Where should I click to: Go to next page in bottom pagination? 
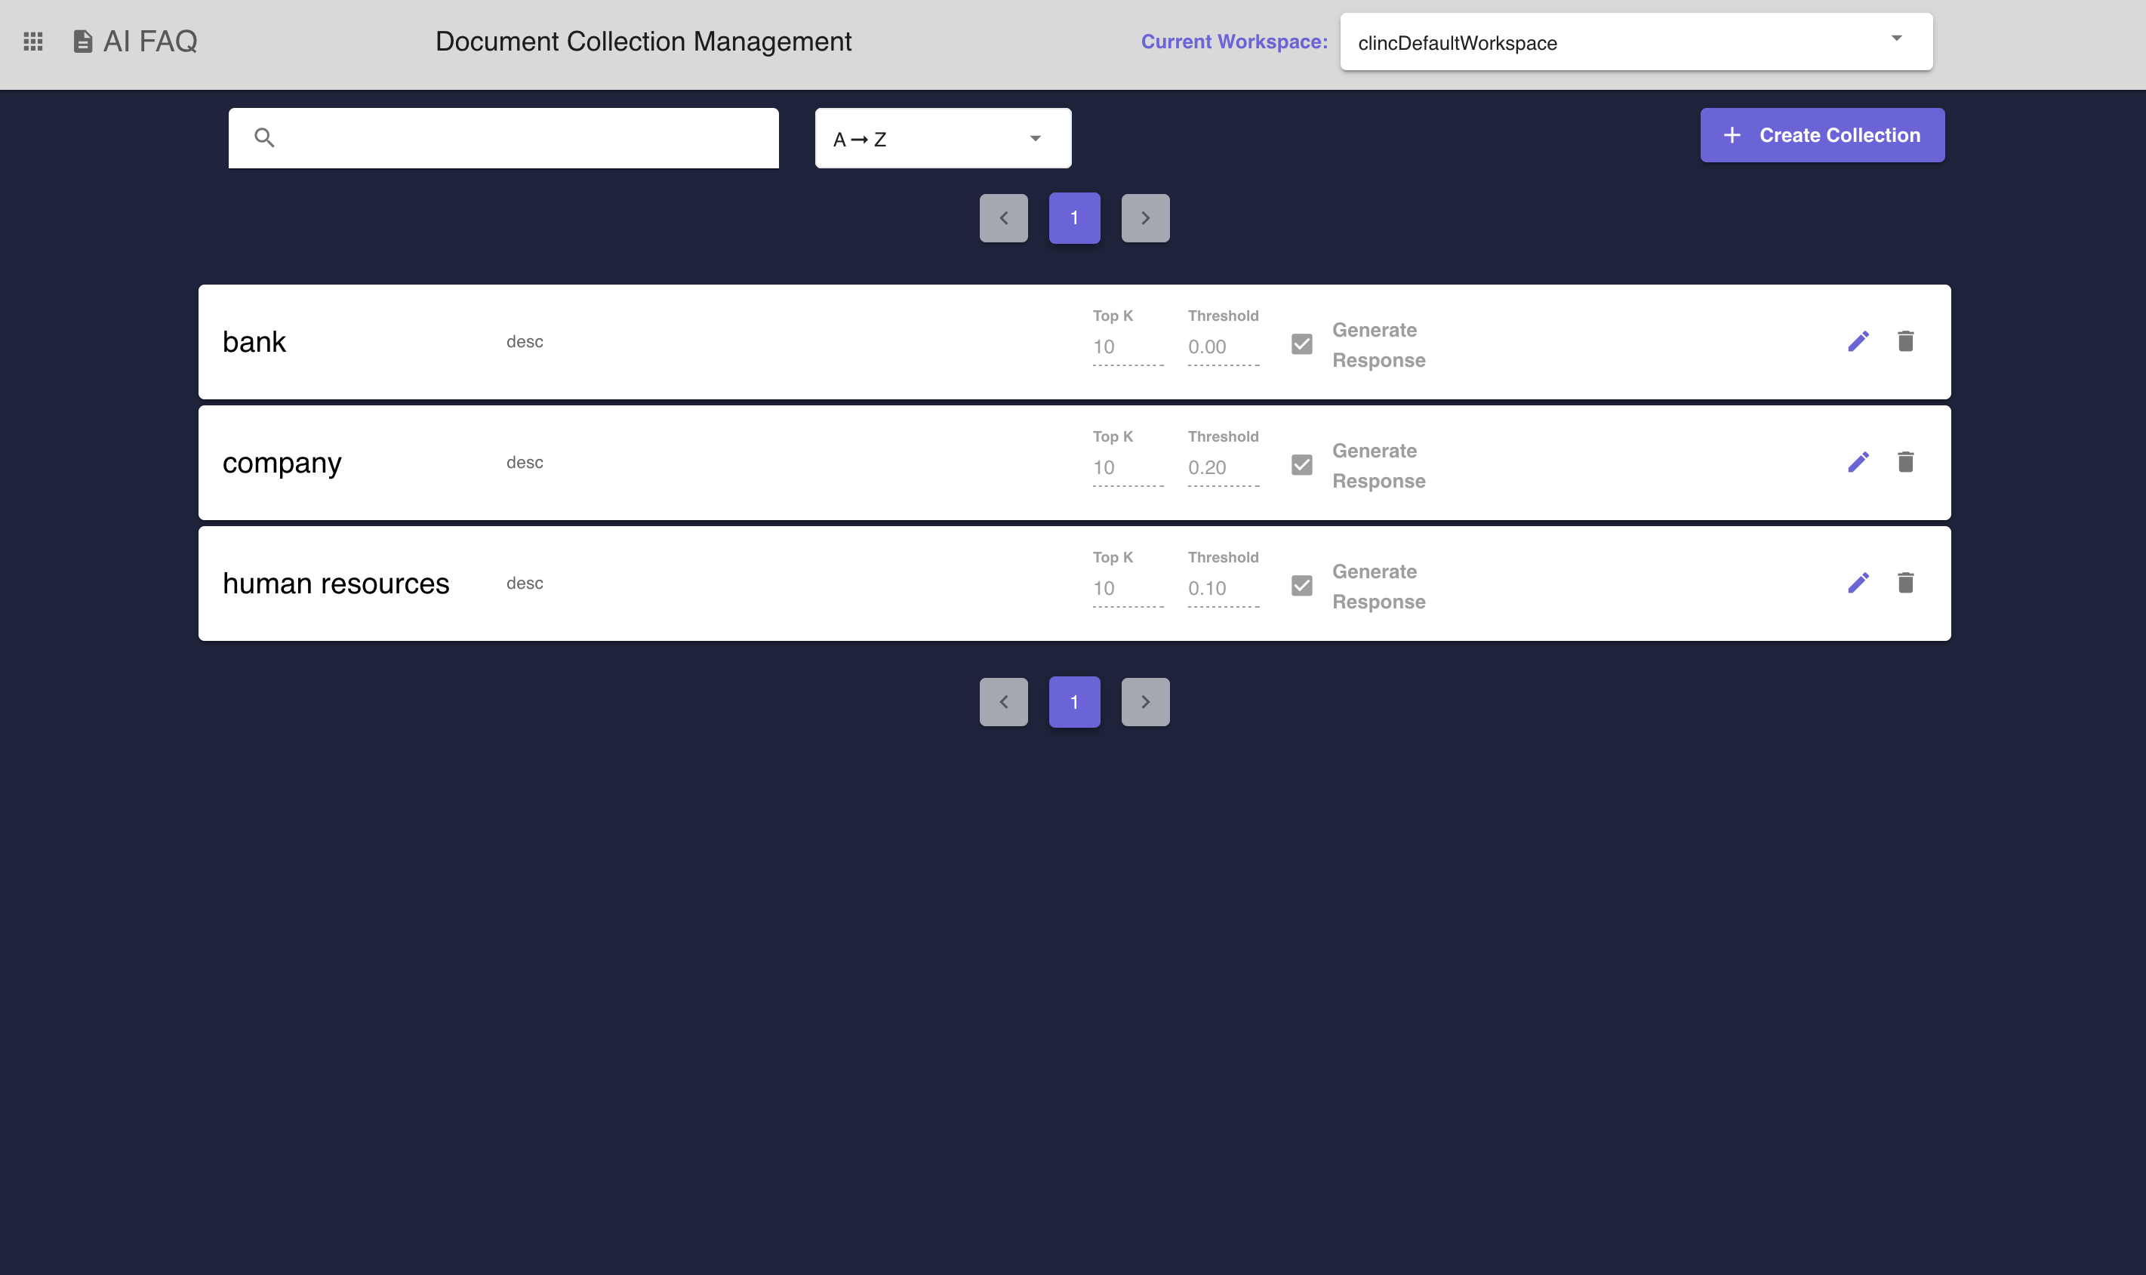(1145, 702)
